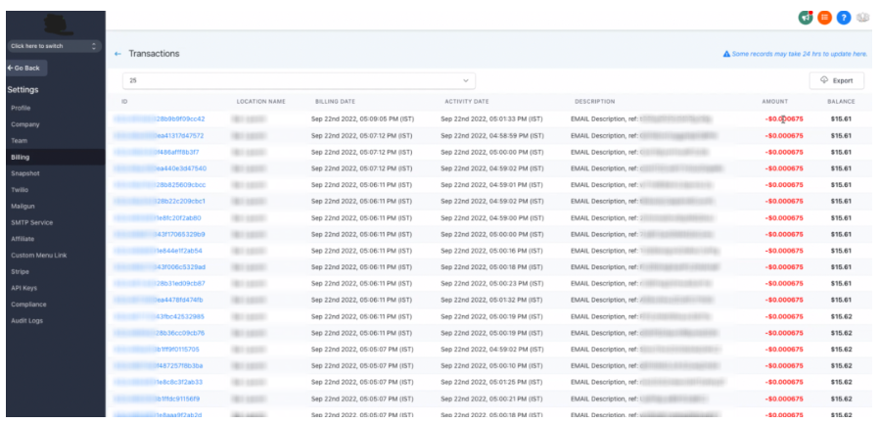Open Snapshot settings

[25, 173]
